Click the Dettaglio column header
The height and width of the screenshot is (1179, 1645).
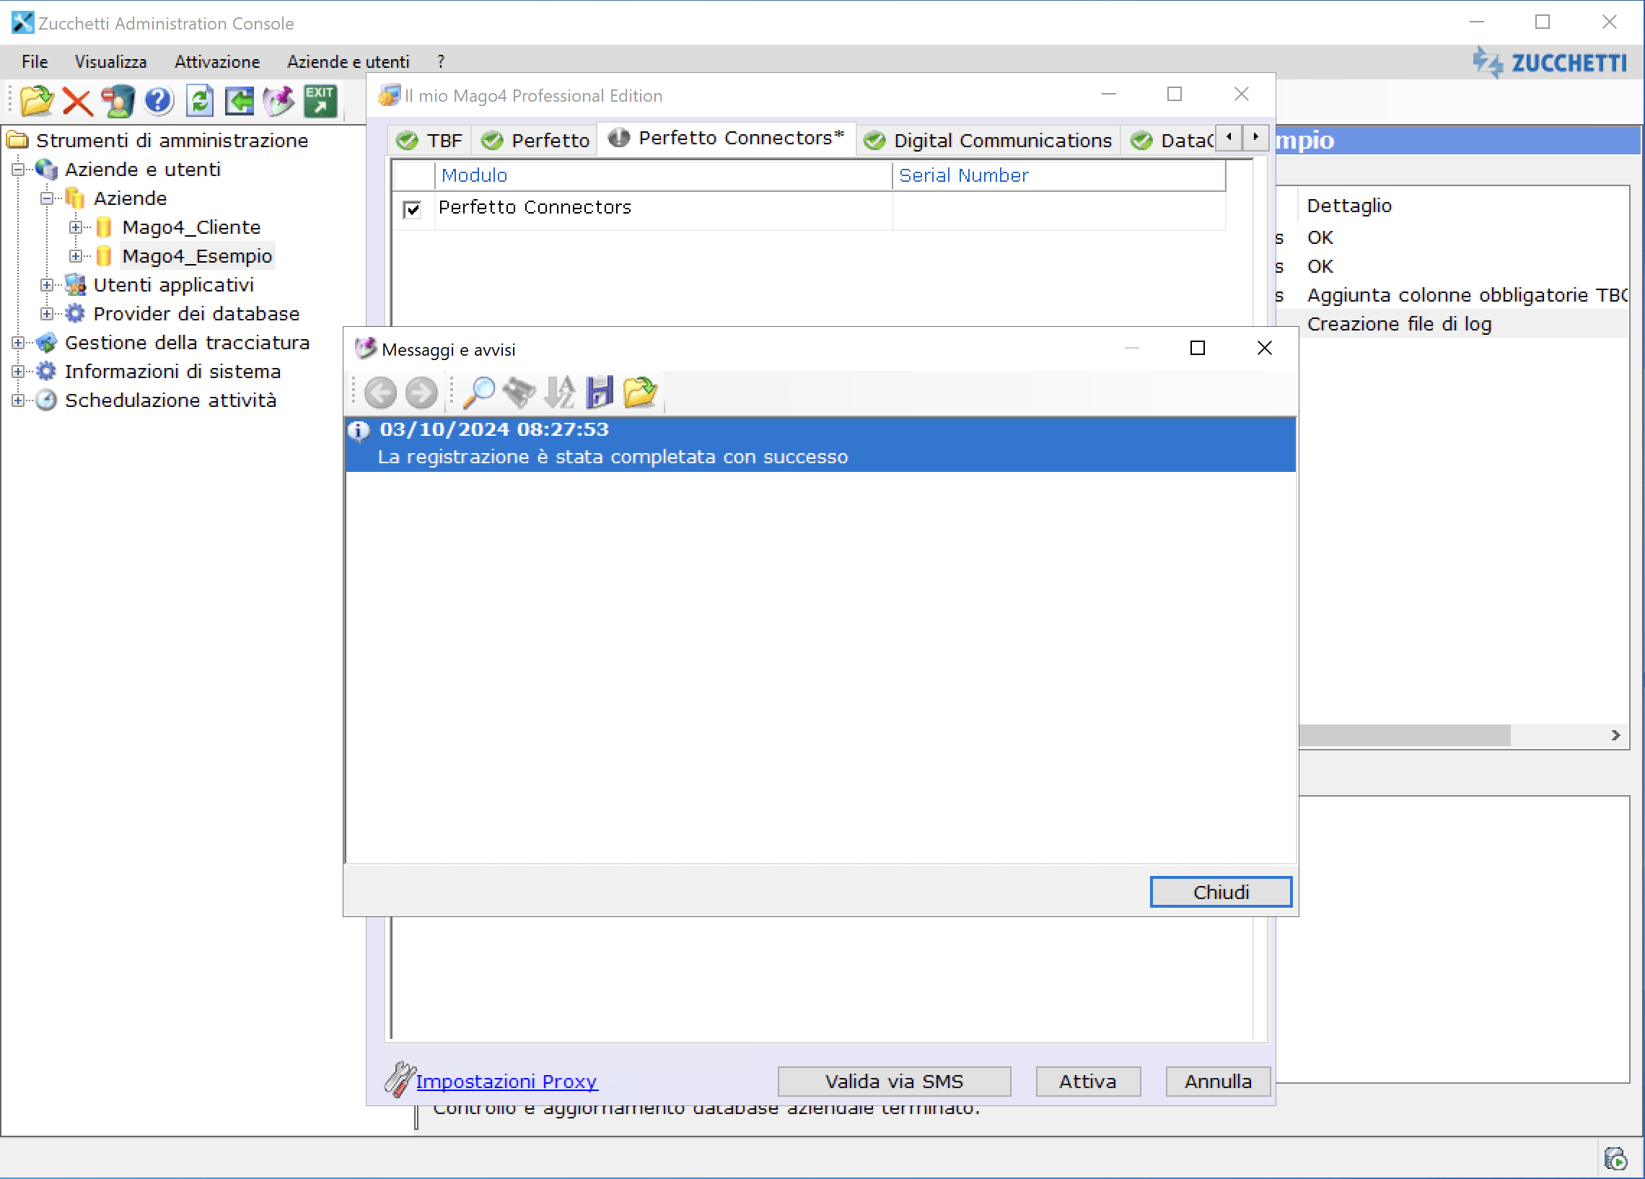click(1349, 206)
